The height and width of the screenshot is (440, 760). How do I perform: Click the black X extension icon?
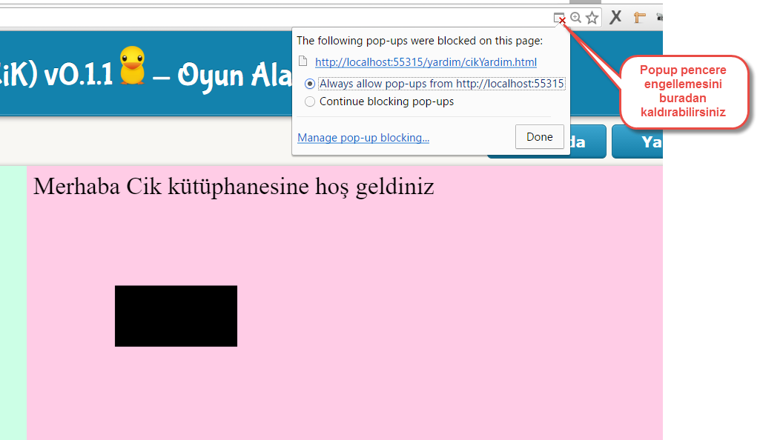click(x=615, y=18)
